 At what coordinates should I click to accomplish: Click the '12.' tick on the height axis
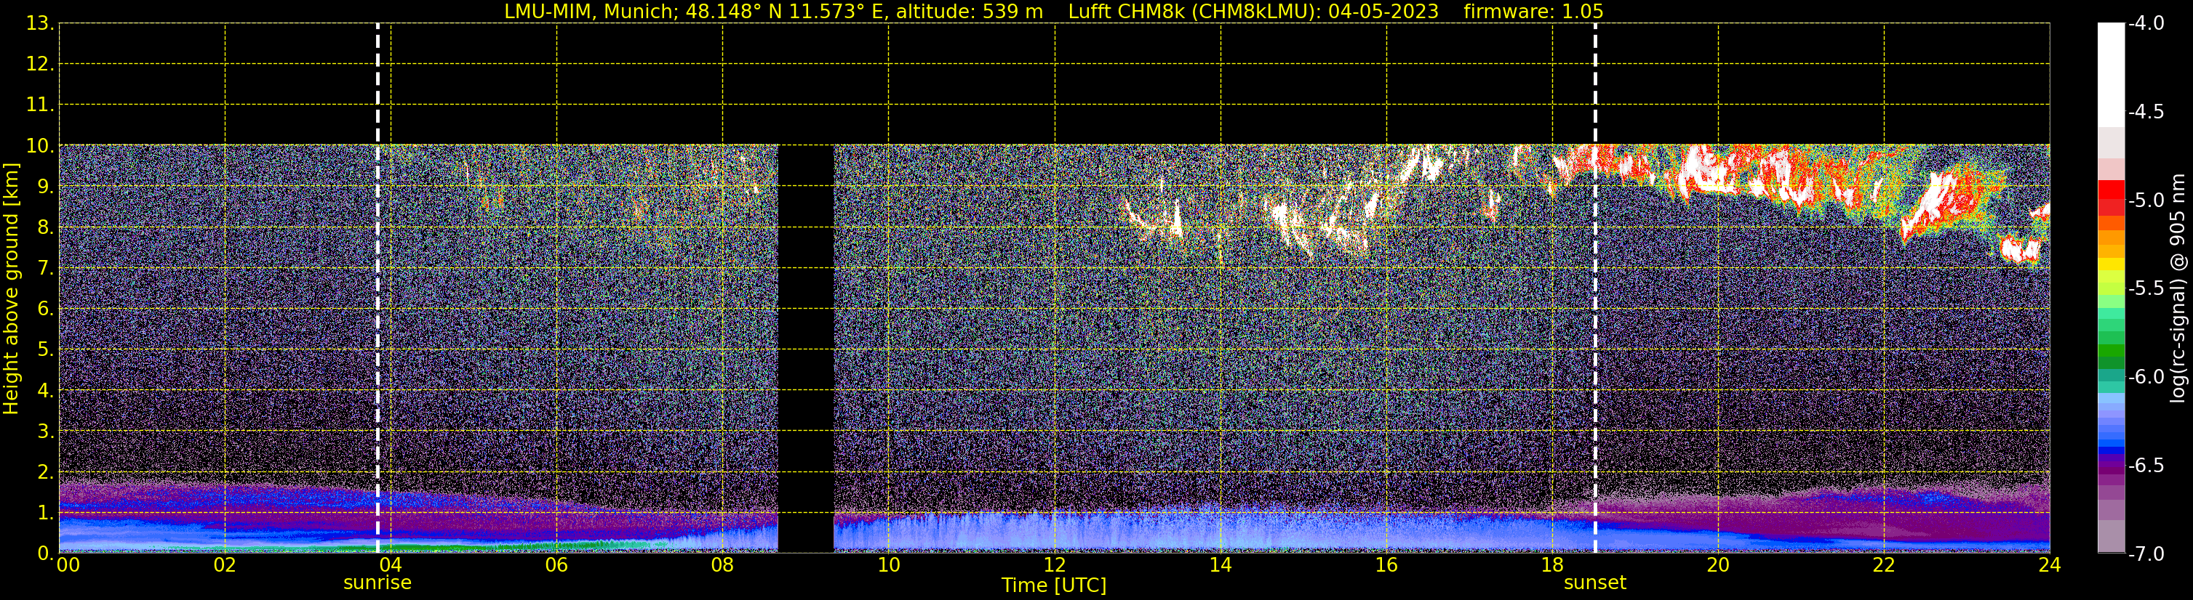tap(40, 64)
